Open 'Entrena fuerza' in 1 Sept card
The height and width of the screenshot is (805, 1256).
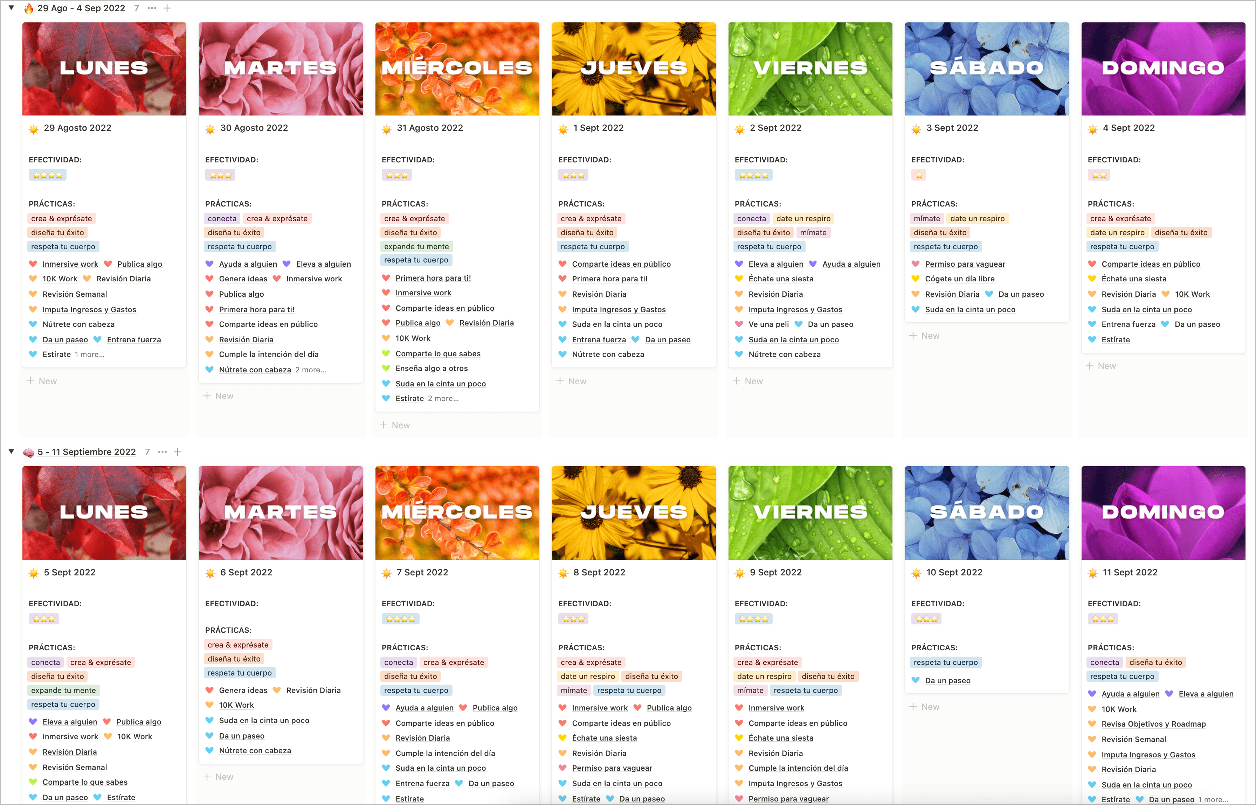(599, 340)
